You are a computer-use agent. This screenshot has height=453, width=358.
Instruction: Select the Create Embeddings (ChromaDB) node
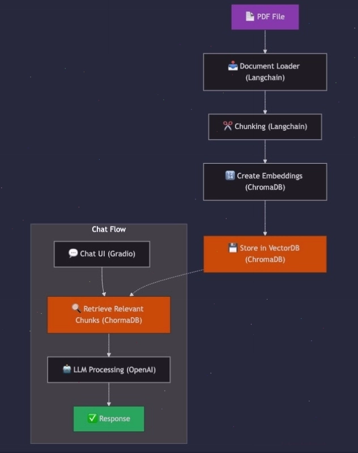click(x=265, y=182)
